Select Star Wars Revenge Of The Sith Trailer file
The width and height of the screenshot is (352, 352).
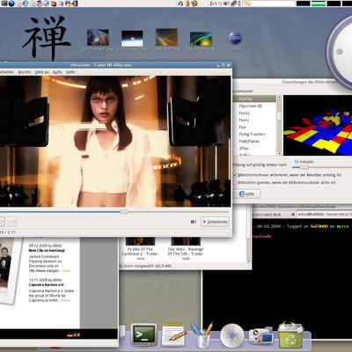pyautogui.click(x=186, y=248)
